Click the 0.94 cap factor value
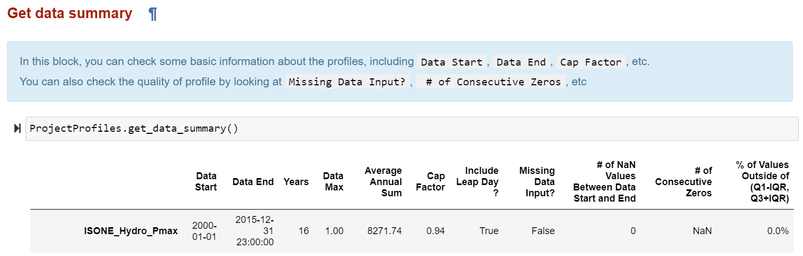 coord(436,231)
